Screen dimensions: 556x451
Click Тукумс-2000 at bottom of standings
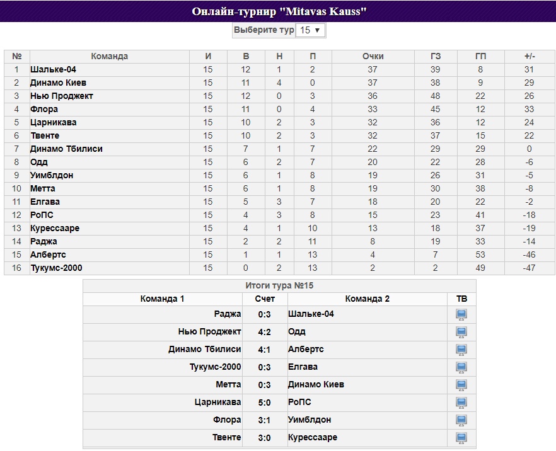pyautogui.click(x=56, y=268)
